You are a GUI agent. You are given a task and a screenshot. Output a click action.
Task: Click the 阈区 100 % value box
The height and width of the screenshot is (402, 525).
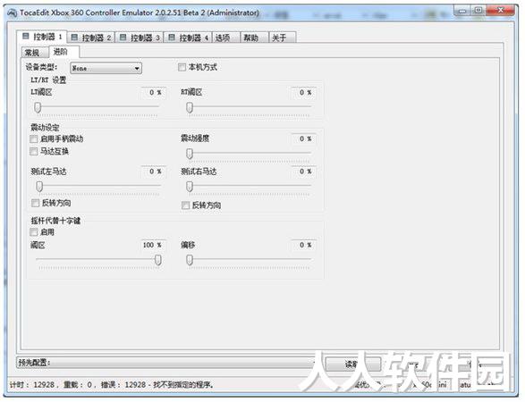[153, 245]
